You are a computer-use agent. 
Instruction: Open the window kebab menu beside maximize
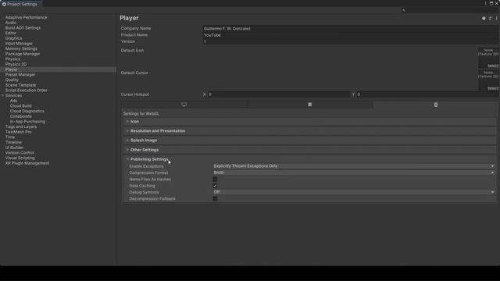pyautogui.click(x=486, y=3)
